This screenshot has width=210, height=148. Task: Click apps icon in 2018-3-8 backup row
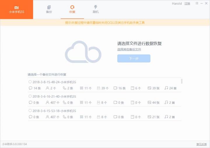click(x=82, y=88)
